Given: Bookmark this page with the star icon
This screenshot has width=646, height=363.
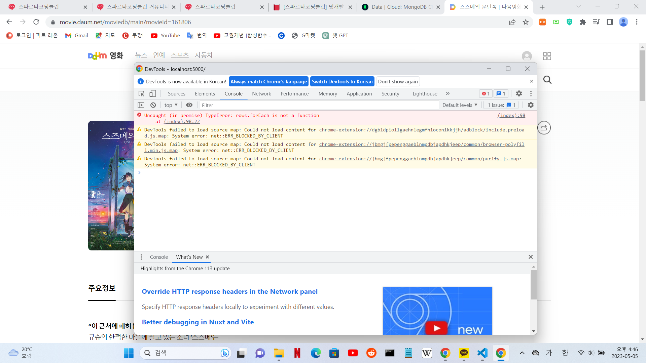Looking at the screenshot, I should [x=526, y=22].
